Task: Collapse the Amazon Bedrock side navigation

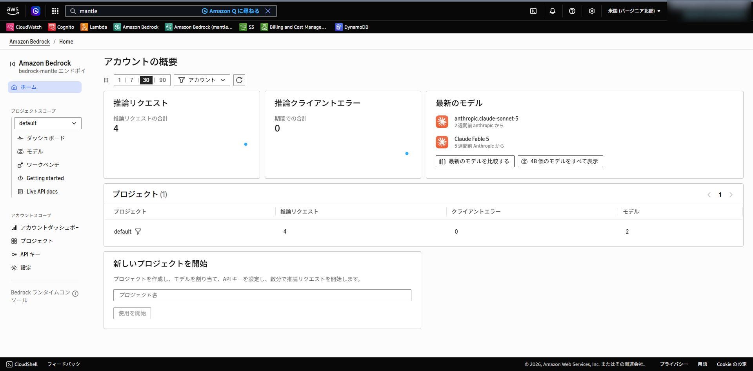Action: (x=13, y=64)
